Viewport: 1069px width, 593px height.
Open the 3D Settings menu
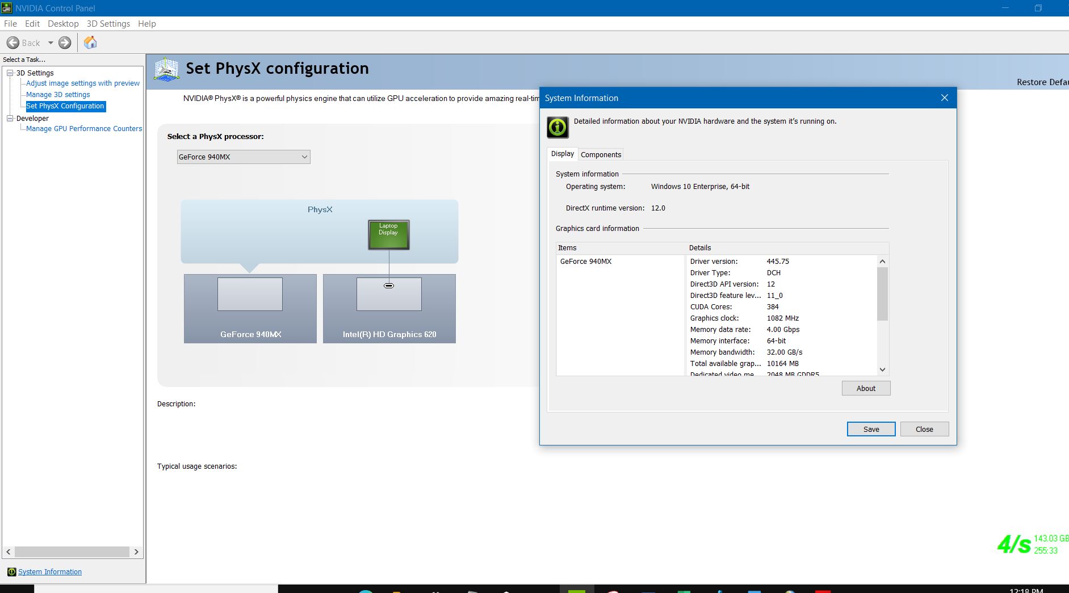tap(108, 24)
